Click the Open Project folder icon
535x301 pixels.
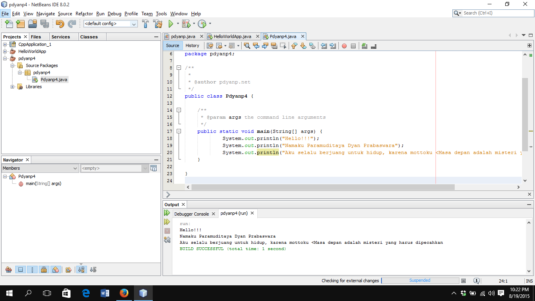(x=33, y=24)
